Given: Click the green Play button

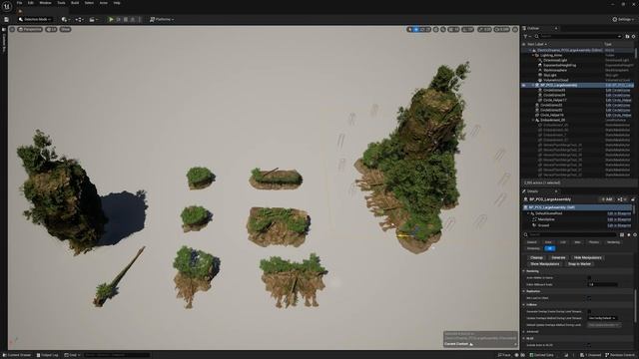Looking at the screenshot, I should coord(111,19).
